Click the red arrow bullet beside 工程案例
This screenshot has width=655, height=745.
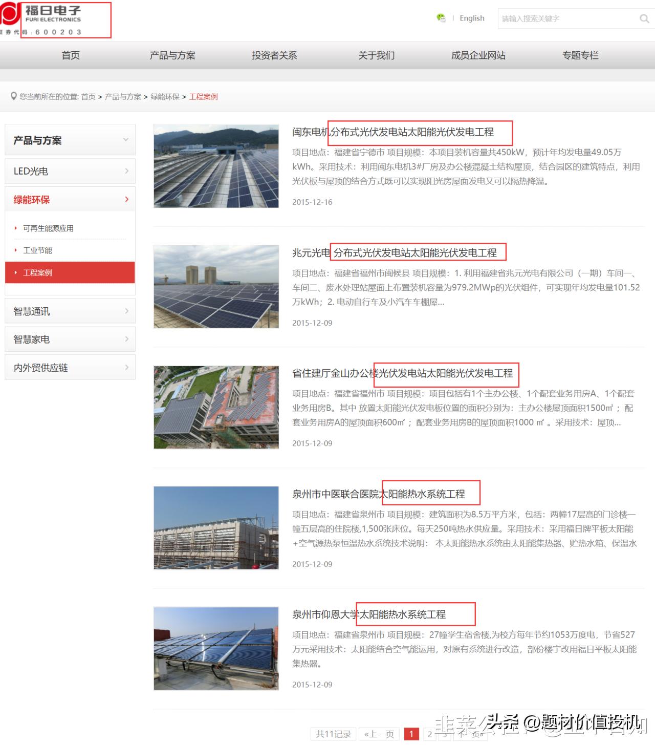point(15,272)
